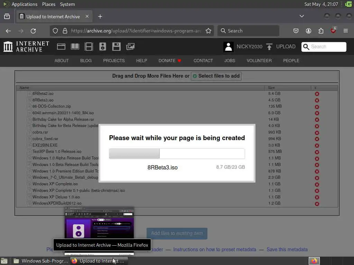Click the archive.org URL address bar

132,31
